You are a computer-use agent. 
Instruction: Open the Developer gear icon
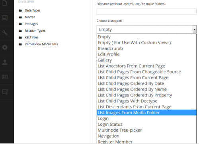[5, 47]
